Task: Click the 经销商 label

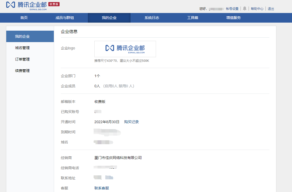Action: pos(66,158)
